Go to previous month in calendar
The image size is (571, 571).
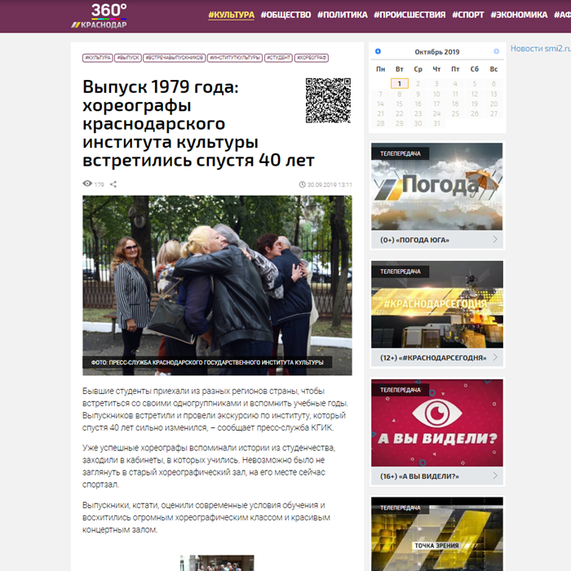point(378,51)
